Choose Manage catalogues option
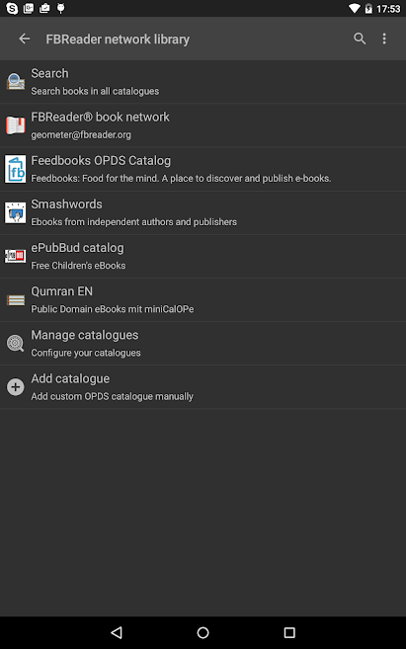406x649 pixels. point(203,343)
